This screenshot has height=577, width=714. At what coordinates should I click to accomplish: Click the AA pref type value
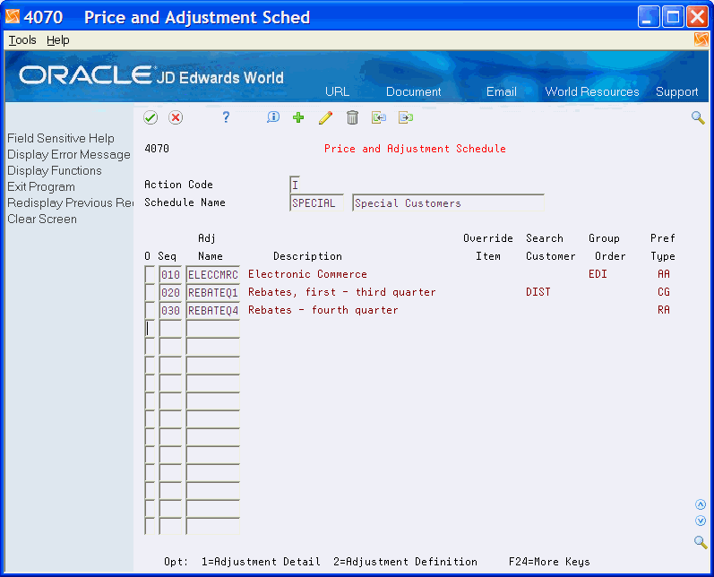664,274
